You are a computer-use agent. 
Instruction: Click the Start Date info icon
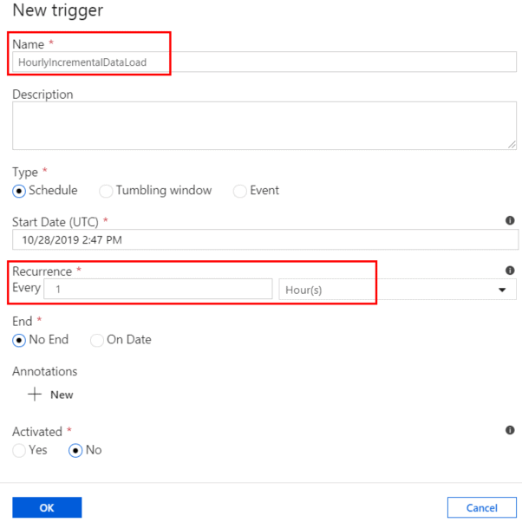[510, 221]
